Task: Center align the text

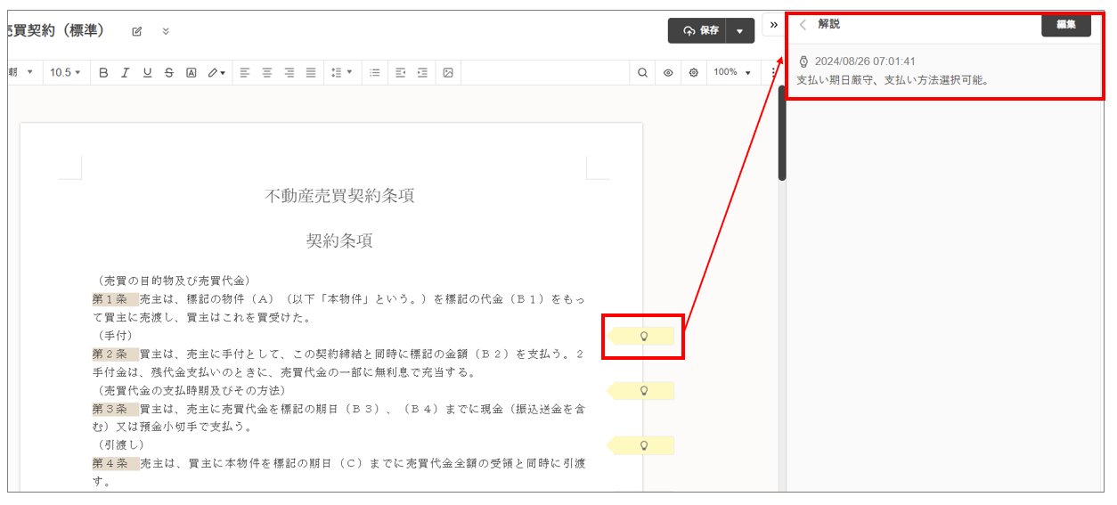Action: click(x=266, y=73)
